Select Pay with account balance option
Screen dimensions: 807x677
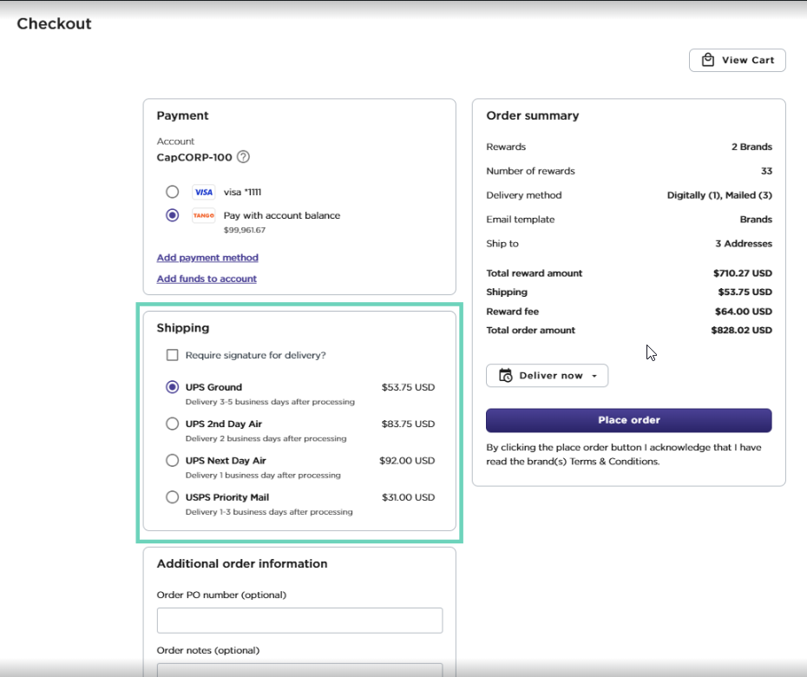point(173,215)
